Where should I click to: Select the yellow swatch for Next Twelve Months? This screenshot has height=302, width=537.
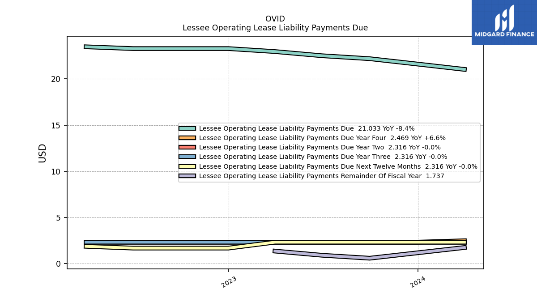click(187, 166)
